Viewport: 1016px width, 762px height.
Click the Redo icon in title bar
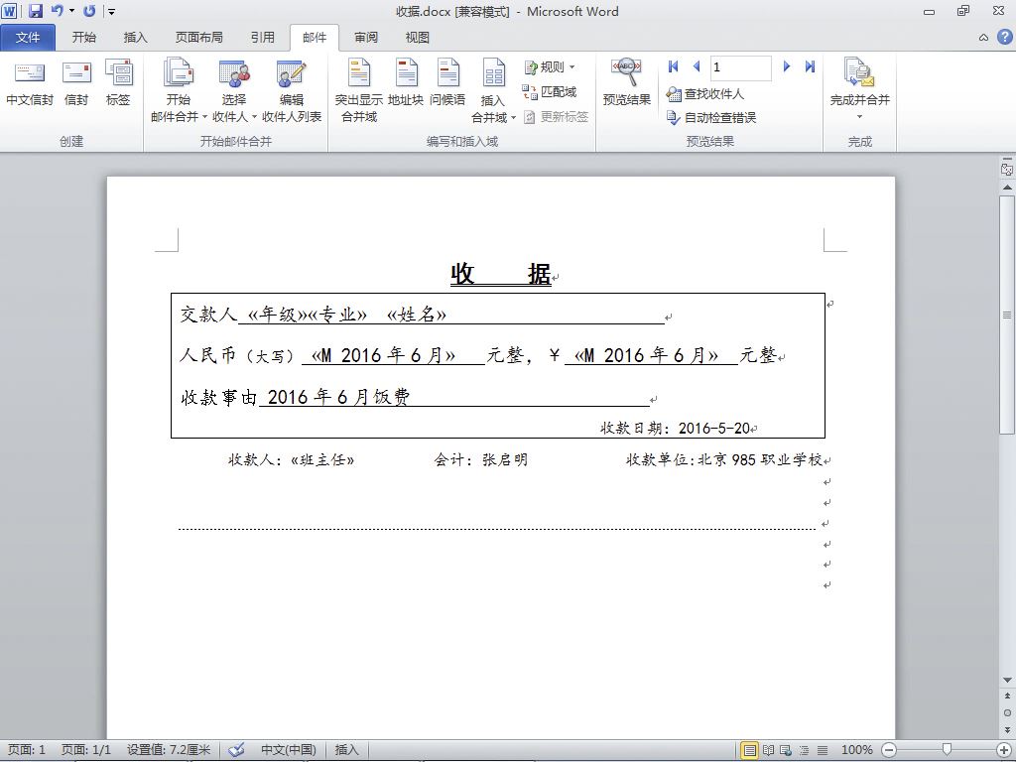point(89,11)
